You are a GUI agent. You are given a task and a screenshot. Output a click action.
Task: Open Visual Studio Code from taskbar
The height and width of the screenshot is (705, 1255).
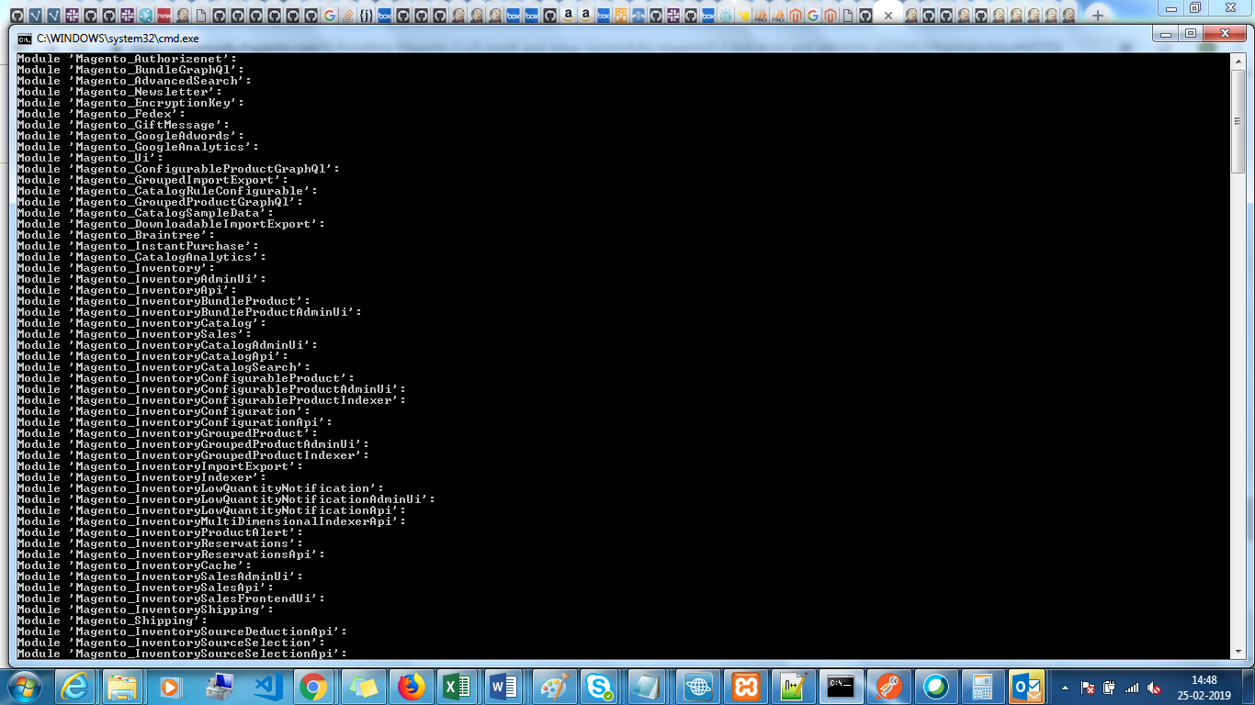pyautogui.click(x=267, y=686)
